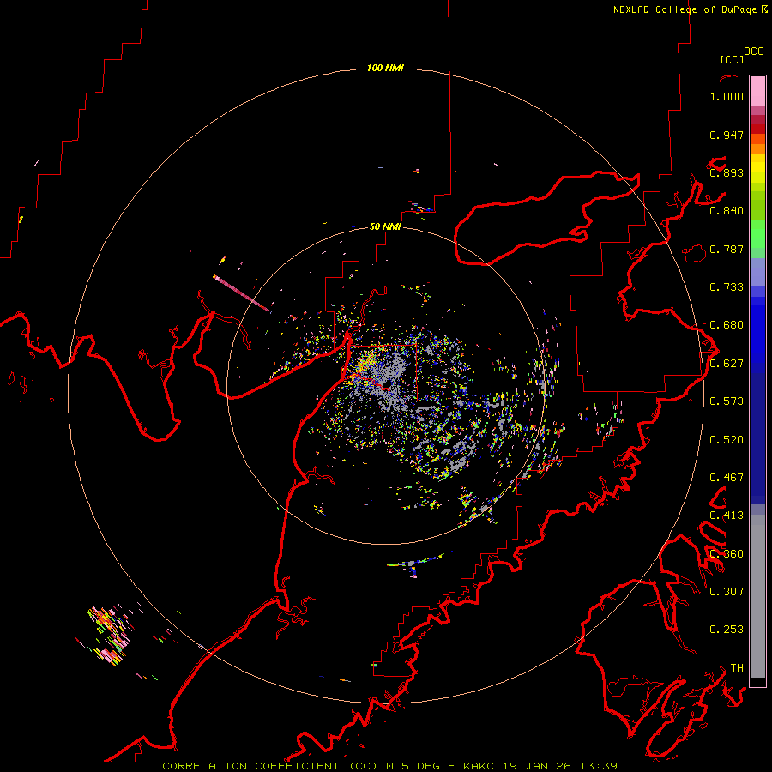
Task: Pick the red segment of the color bar
Action: (x=757, y=129)
